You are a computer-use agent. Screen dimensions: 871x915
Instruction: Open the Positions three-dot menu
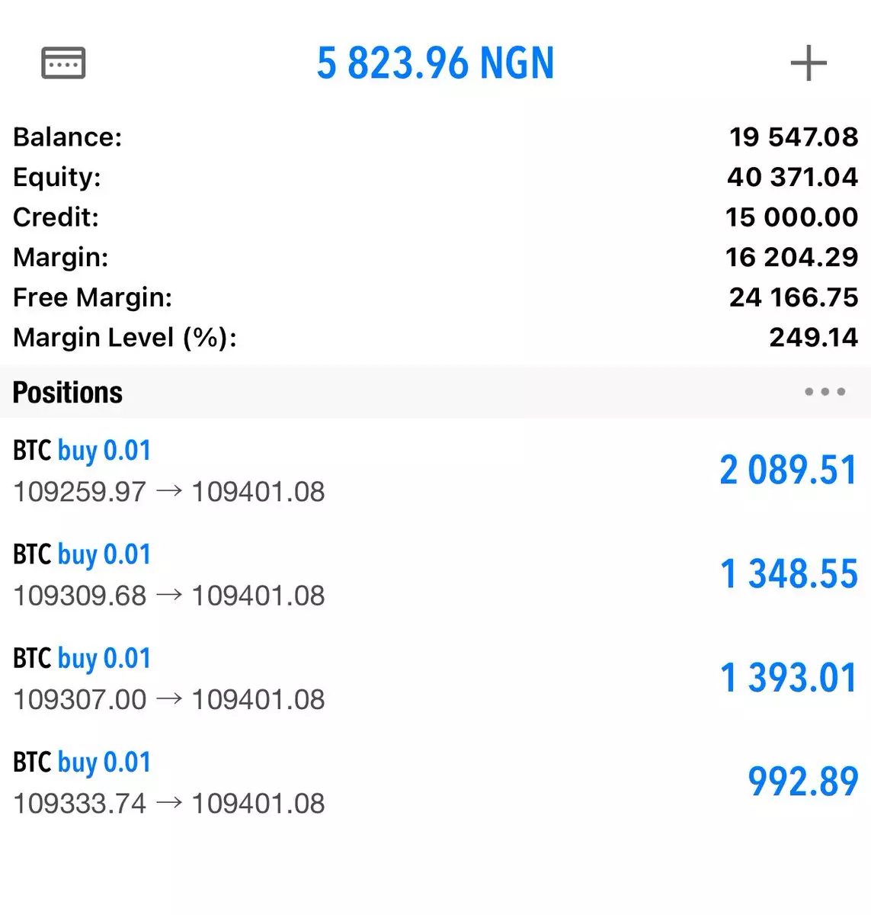pyautogui.click(x=825, y=392)
